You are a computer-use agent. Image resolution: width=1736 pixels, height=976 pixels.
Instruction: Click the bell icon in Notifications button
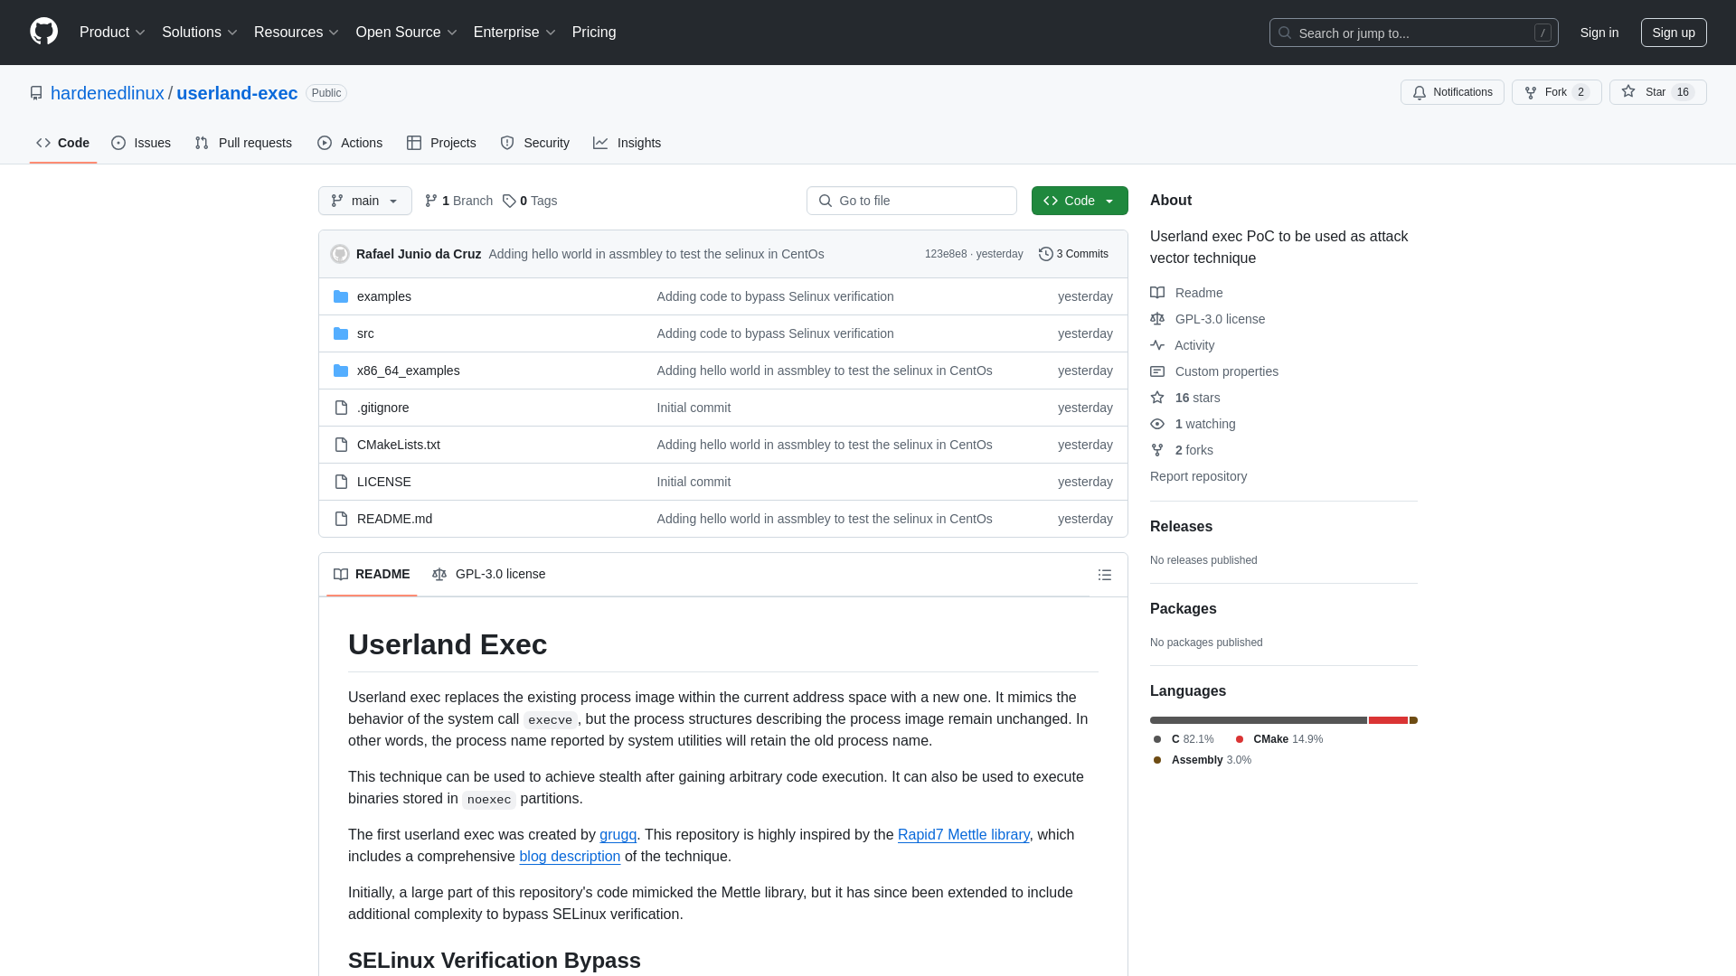coord(1420,92)
